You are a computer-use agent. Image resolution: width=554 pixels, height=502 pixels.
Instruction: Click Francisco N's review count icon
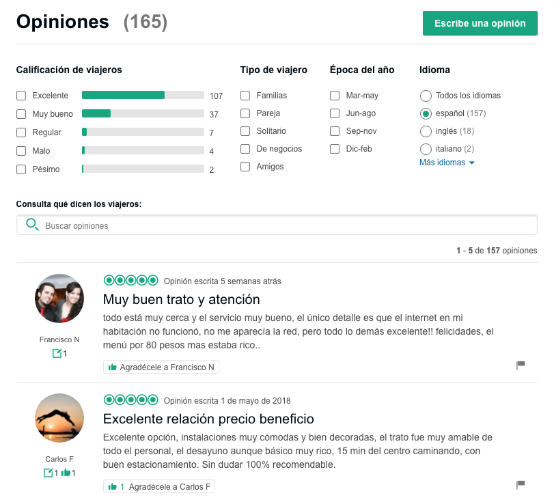point(57,353)
